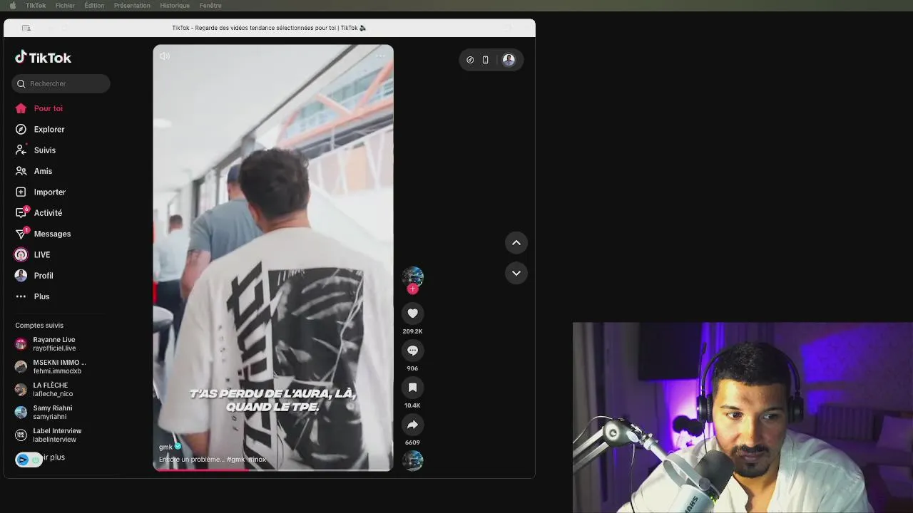Open the Plus more options menu
913x513 pixels.
[x=32, y=296]
